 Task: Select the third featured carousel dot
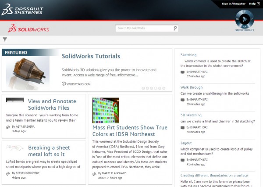point(152,88)
